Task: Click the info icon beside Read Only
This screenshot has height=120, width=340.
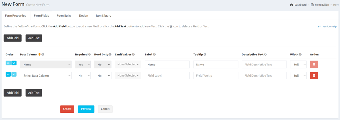Action: coord(110,55)
